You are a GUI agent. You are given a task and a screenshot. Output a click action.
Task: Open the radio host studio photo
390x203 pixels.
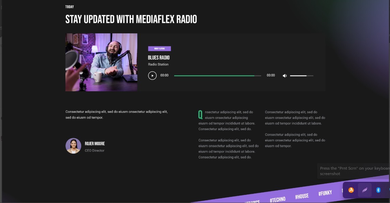[101, 62]
